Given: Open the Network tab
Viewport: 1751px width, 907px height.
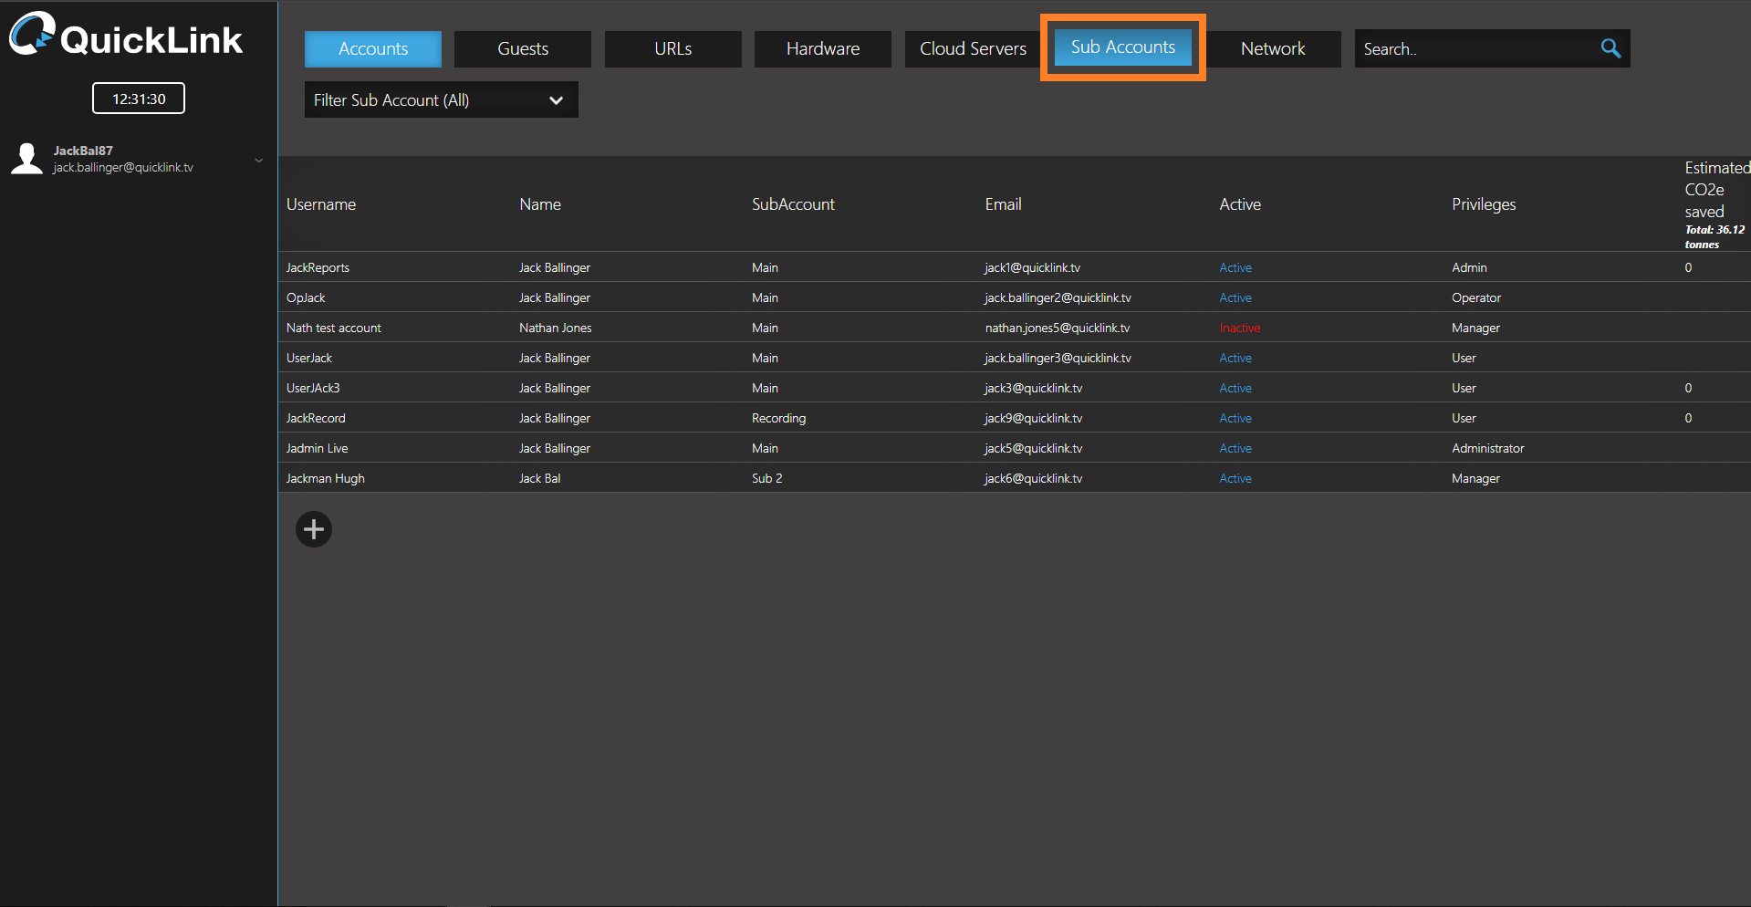Looking at the screenshot, I should tap(1272, 49).
